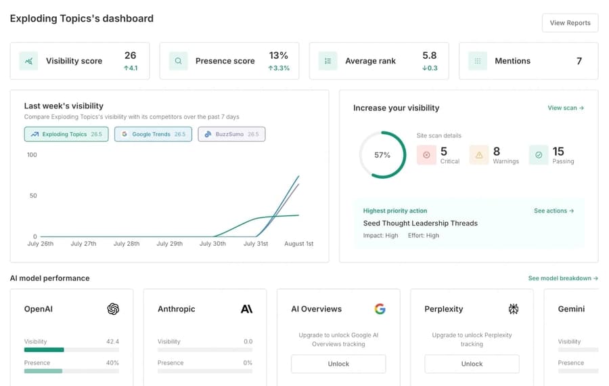
Task: Click the 57% site scan progress ring
Action: [382, 155]
